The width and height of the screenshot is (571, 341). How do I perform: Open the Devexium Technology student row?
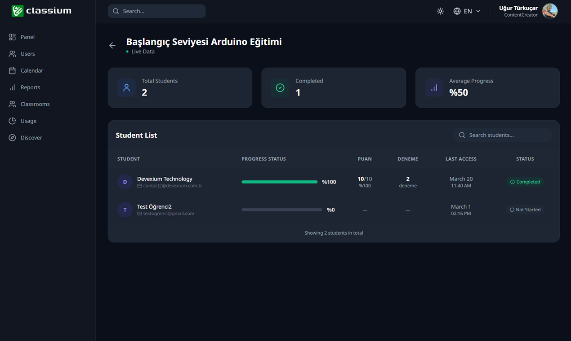(x=334, y=182)
